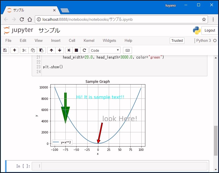The height and width of the screenshot is (173, 219).
Task: Bookmark this page with star icon
Action: pyautogui.click(x=204, y=20)
